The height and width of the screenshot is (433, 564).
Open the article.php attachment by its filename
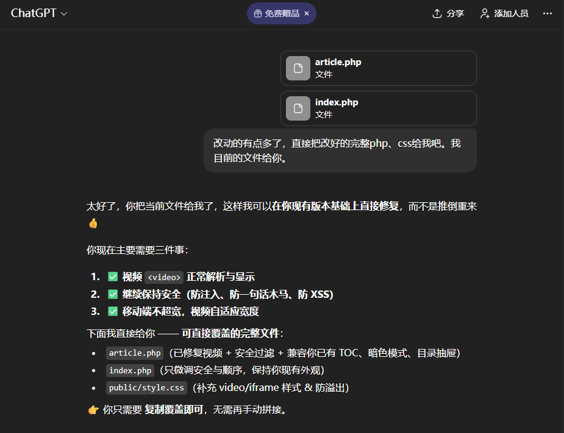click(338, 62)
